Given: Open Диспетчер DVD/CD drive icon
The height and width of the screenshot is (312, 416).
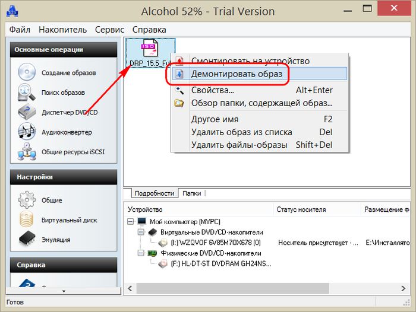Looking at the screenshot, I should pos(27,112).
